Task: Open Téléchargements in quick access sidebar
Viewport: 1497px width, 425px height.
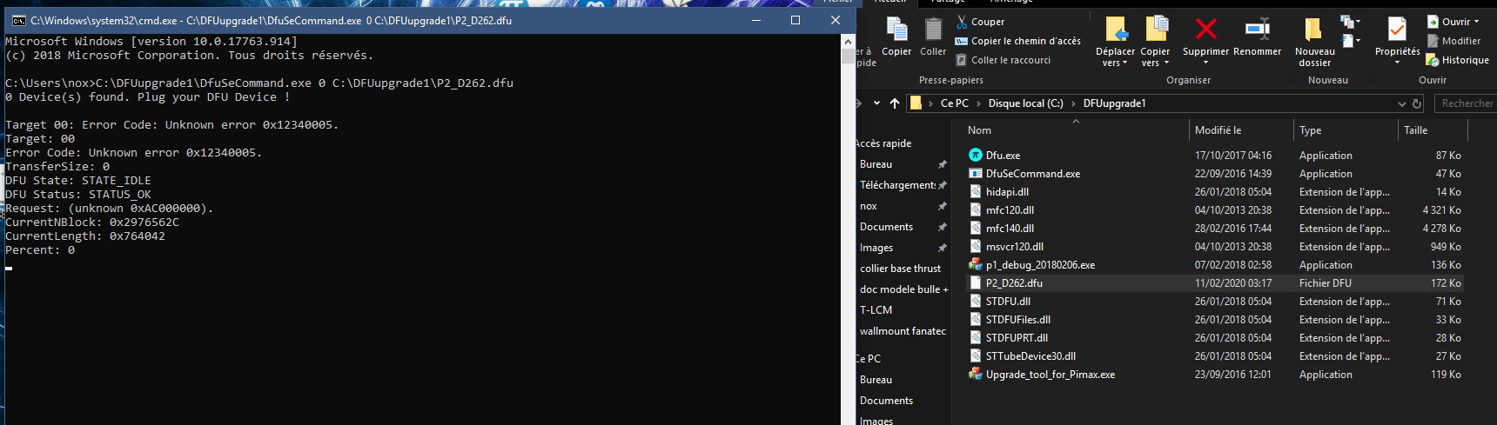Action: click(897, 185)
